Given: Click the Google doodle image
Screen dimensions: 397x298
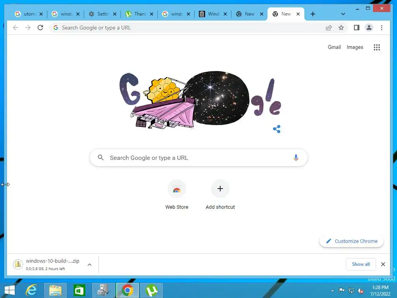Looking at the screenshot, I should tap(200, 100).
